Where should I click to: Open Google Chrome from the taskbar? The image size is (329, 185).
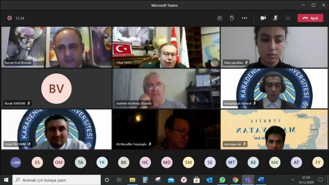click(235, 180)
